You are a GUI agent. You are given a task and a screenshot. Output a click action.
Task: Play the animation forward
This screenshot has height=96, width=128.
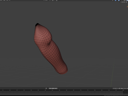tap(54, 88)
